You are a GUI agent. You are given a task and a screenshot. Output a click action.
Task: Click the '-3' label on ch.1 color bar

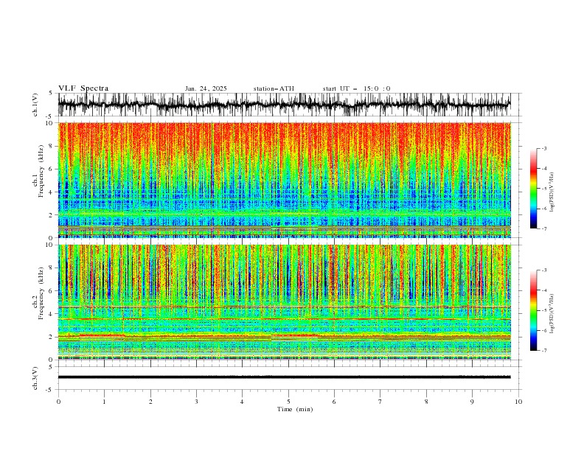543,148
